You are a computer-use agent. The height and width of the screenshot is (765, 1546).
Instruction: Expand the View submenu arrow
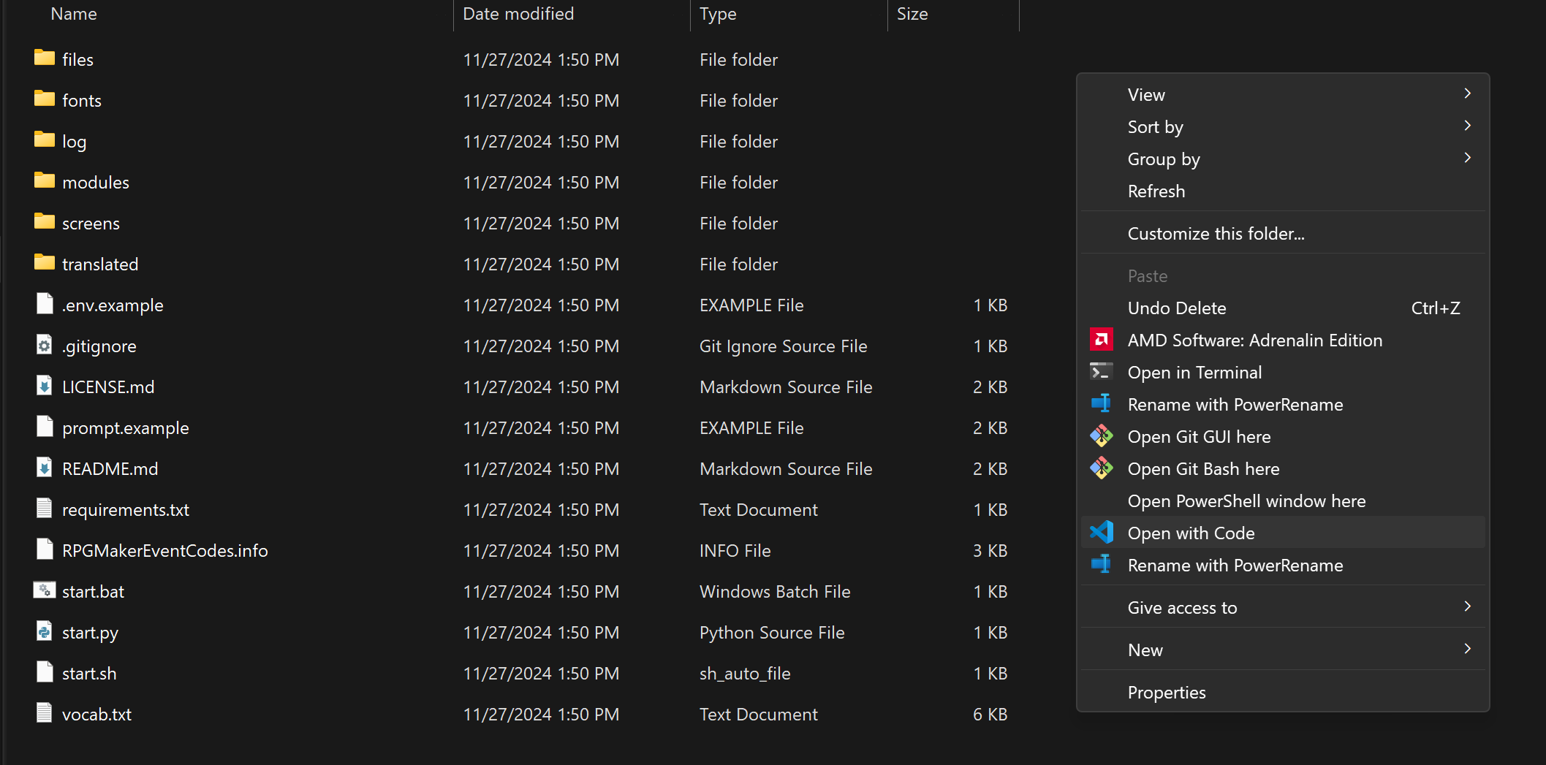pyautogui.click(x=1467, y=94)
